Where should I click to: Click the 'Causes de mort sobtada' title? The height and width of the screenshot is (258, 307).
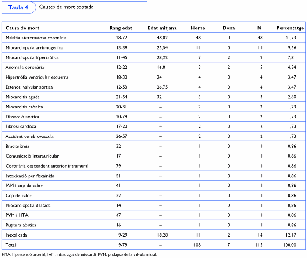[x=66, y=7]
